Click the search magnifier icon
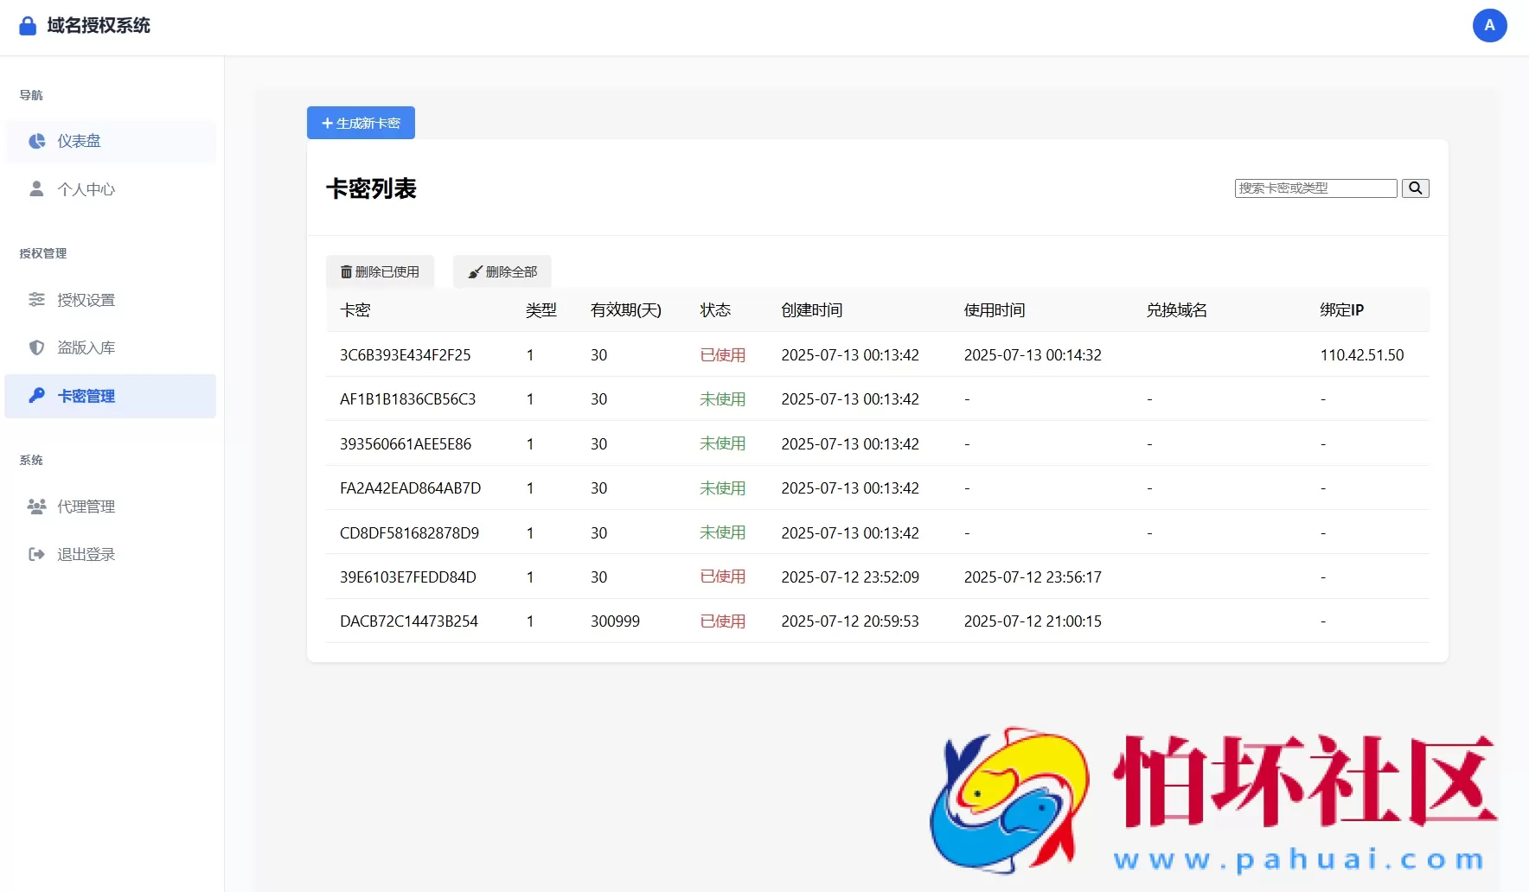 (x=1415, y=188)
